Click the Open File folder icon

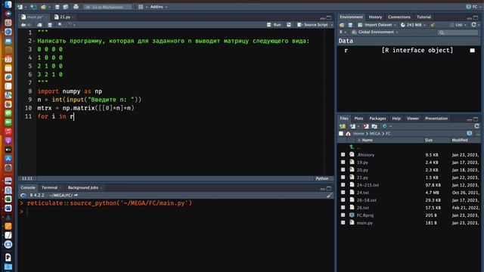pyautogui.click(x=43, y=7)
